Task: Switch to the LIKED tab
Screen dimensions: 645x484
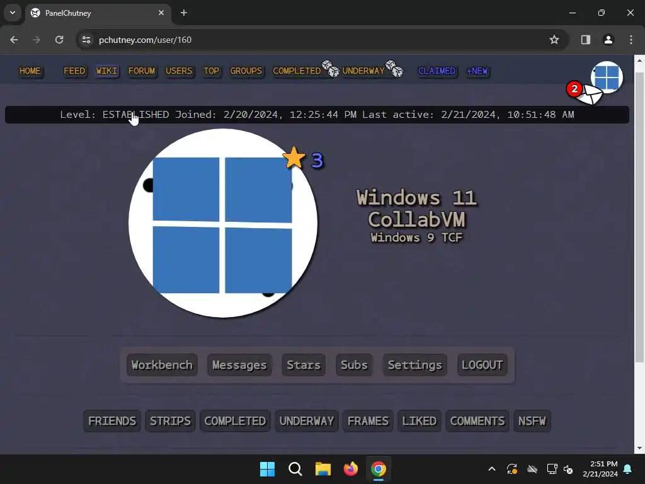Action: 420,421
